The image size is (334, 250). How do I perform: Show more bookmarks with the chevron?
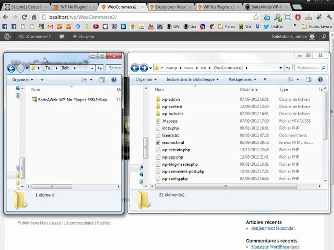coord(295,25)
